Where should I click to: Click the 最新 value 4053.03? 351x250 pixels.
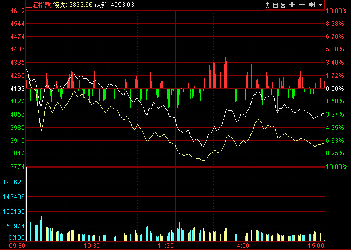pos(123,5)
